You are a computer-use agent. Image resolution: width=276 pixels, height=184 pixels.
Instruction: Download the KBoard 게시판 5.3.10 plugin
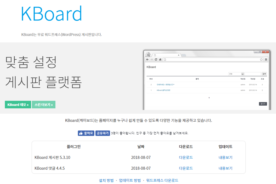(186, 158)
